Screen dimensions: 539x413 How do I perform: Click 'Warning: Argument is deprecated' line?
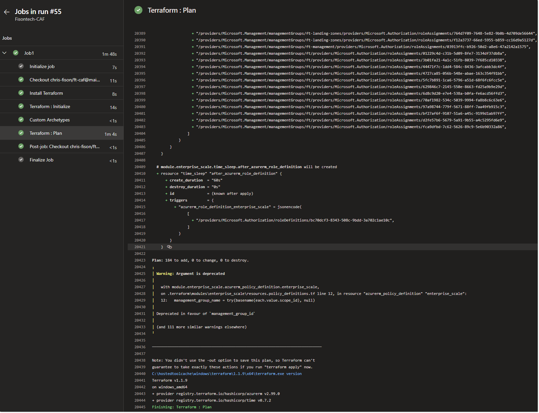point(190,274)
